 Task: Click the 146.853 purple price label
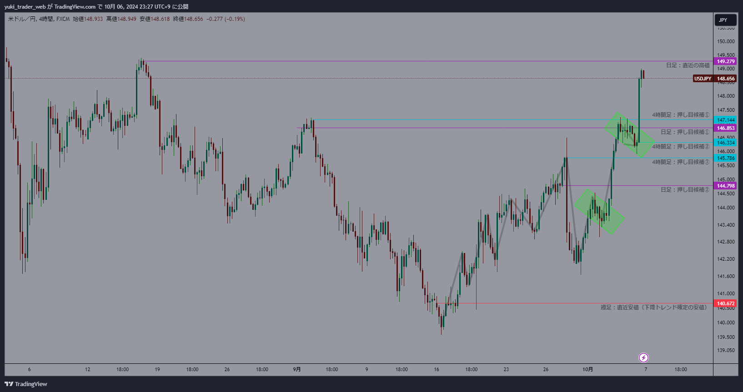point(726,128)
